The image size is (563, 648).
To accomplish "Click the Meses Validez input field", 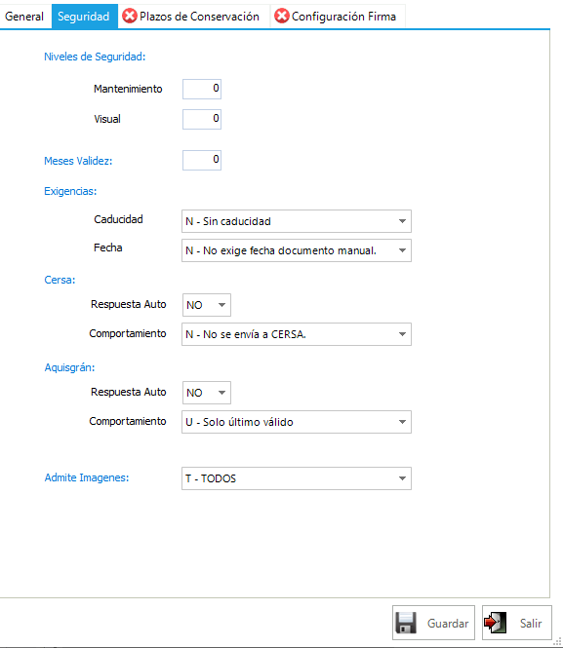I will point(202,160).
